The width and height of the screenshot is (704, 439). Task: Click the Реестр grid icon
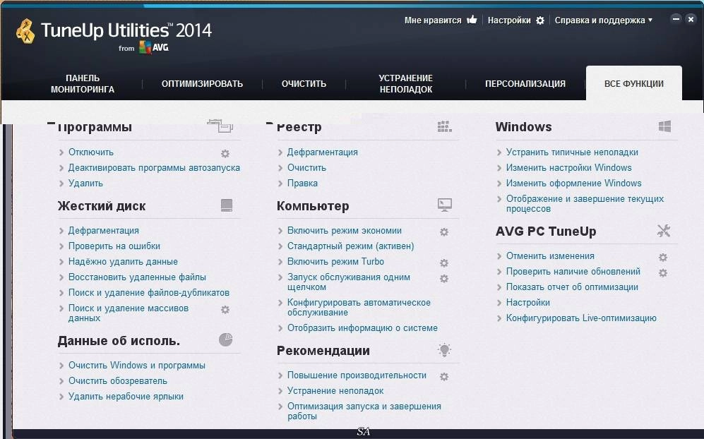pos(444,126)
